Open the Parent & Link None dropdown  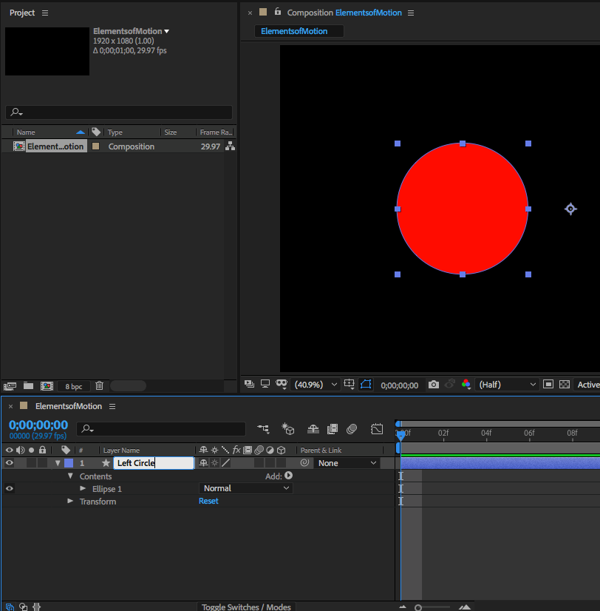pyautogui.click(x=347, y=463)
